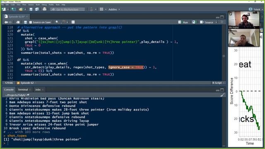Minimize the source editor pane
Screen dimensions: 265x149
coord(218,17)
